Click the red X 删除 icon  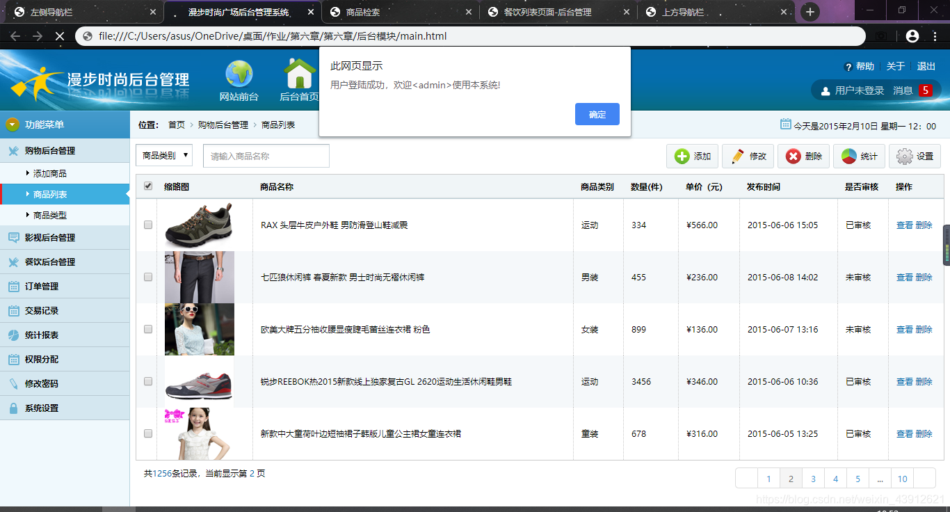point(794,157)
